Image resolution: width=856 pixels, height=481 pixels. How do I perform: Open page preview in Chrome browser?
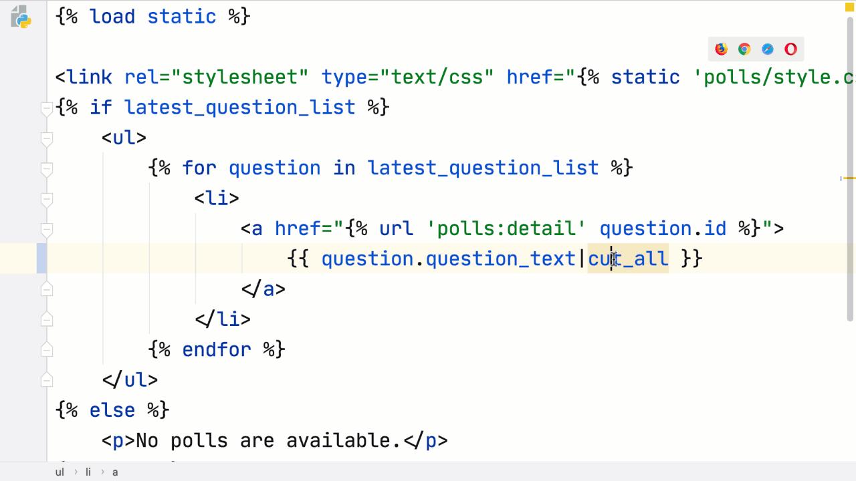tap(744, 49)
